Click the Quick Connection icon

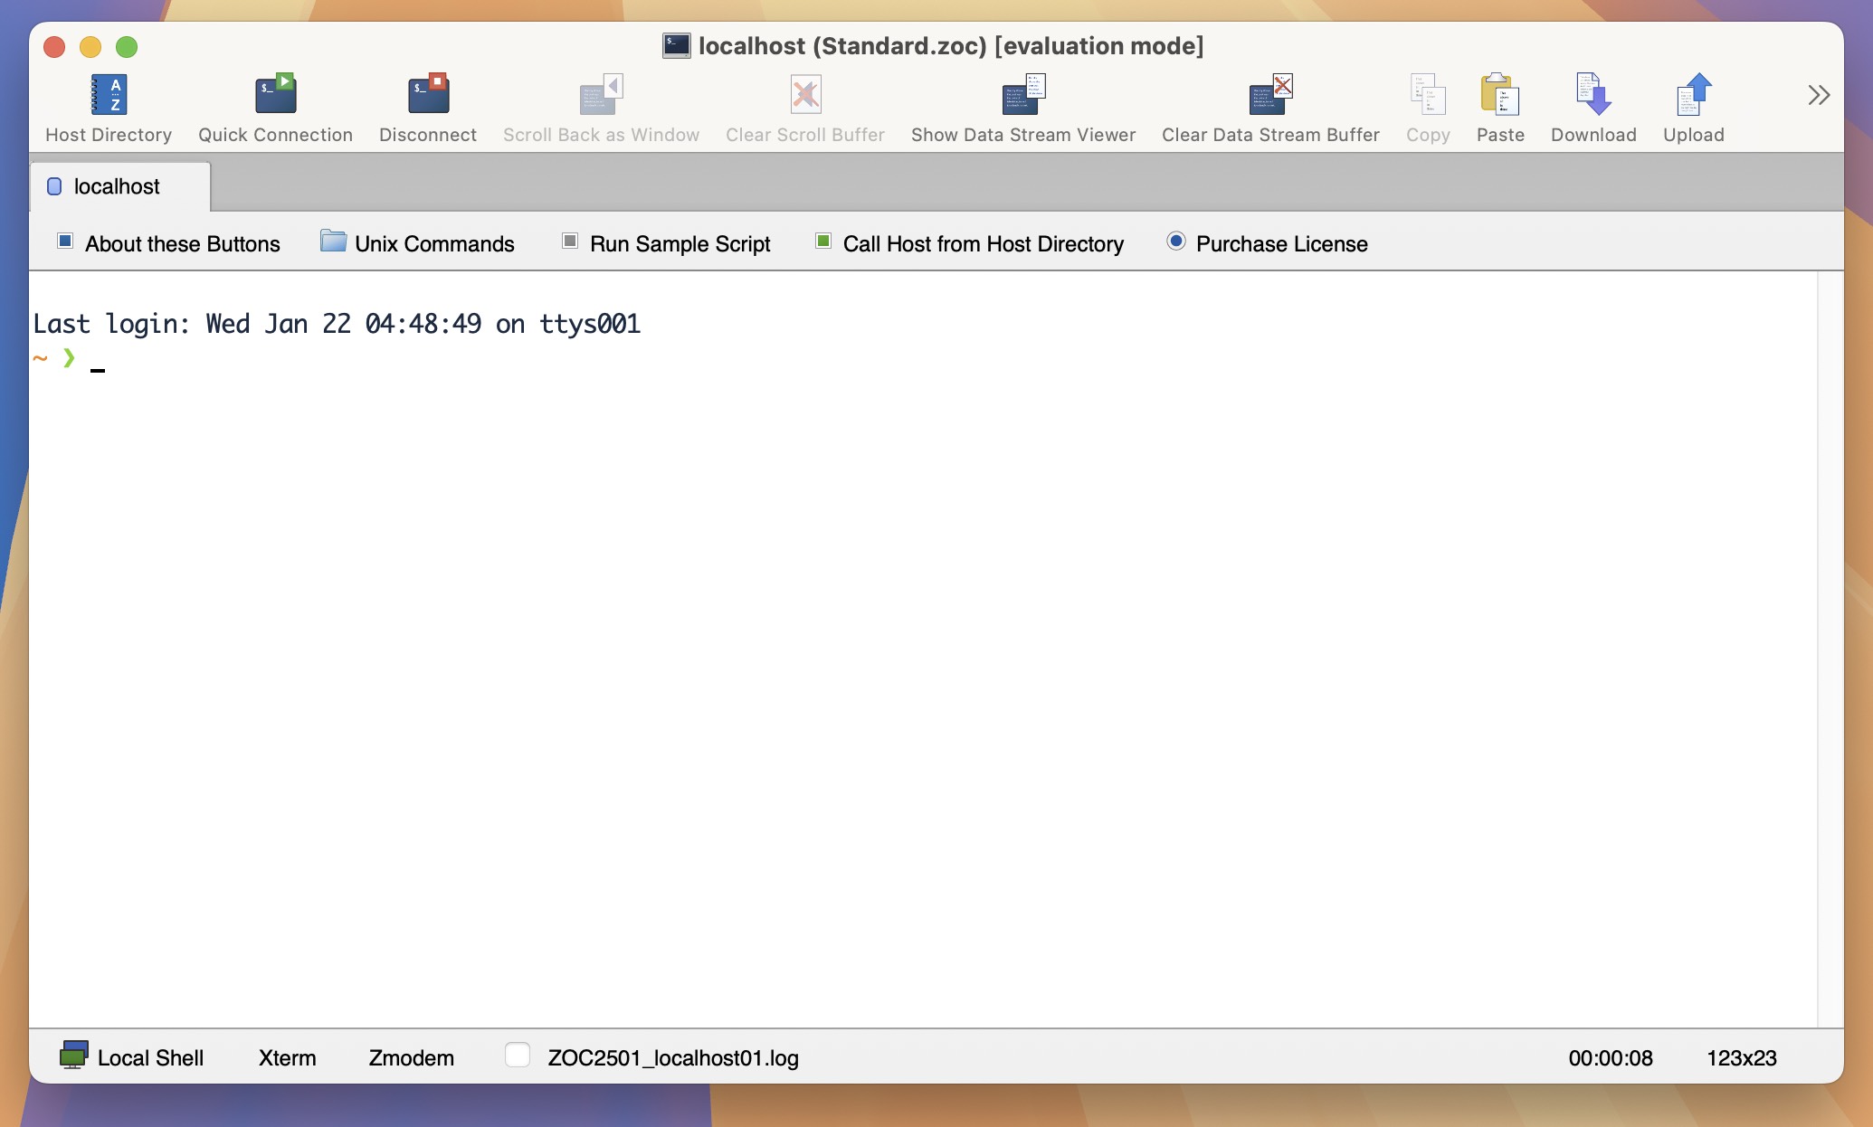pyautogui.click(x=275, y=95)
